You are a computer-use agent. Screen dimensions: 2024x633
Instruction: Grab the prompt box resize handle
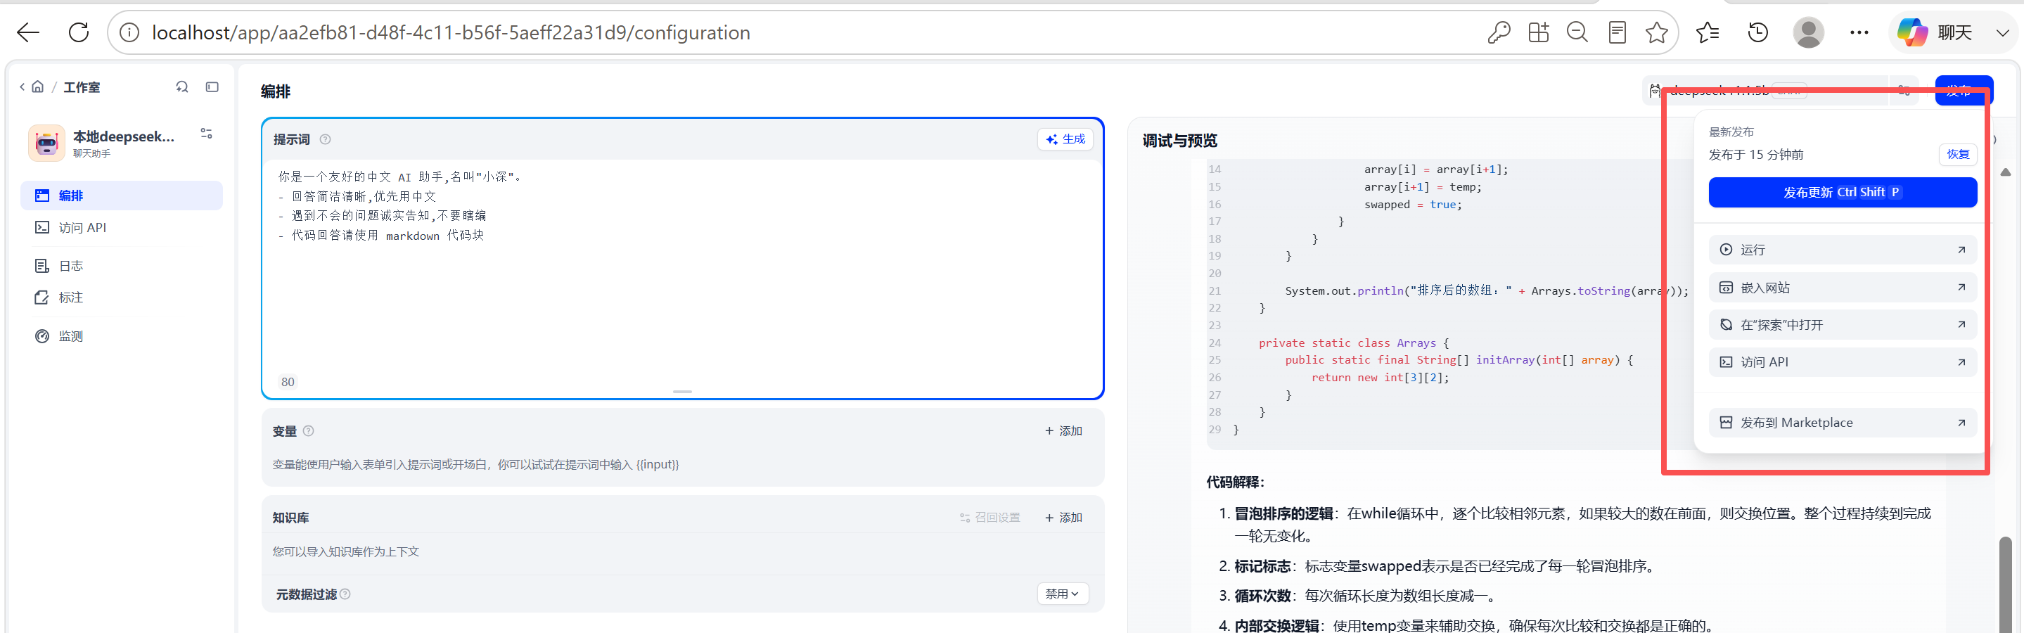682,391
